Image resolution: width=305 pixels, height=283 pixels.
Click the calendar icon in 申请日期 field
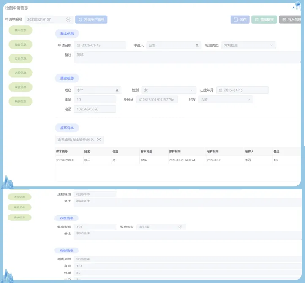pos(79,45)
